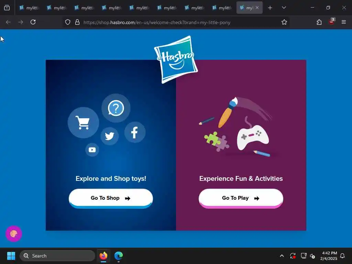Go back to previous page
Screen dimensions: 352x264
pyautogui.click(x=8, y=22)
